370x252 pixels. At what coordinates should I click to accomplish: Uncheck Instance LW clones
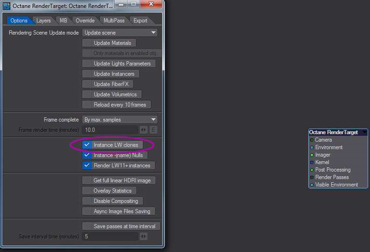pos(113,145)
